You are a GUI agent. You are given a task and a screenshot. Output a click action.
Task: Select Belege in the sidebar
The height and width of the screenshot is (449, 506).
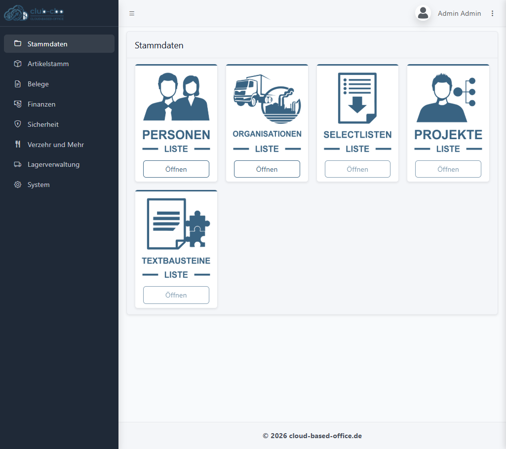pos(59,84)
